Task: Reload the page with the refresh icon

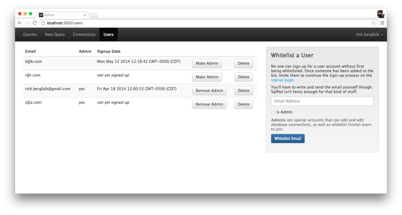Action: pyautogui.click(x=35, y=23)
